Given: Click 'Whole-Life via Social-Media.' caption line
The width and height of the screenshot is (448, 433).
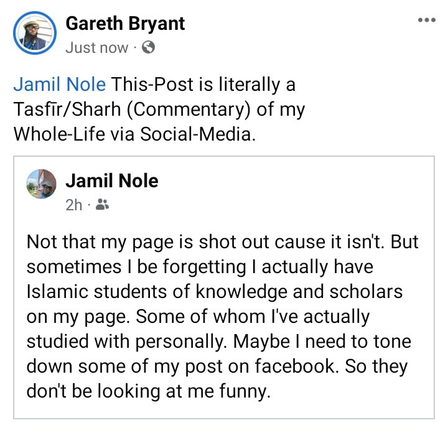Looking at the screenshot, I should [x=134, y=135].
